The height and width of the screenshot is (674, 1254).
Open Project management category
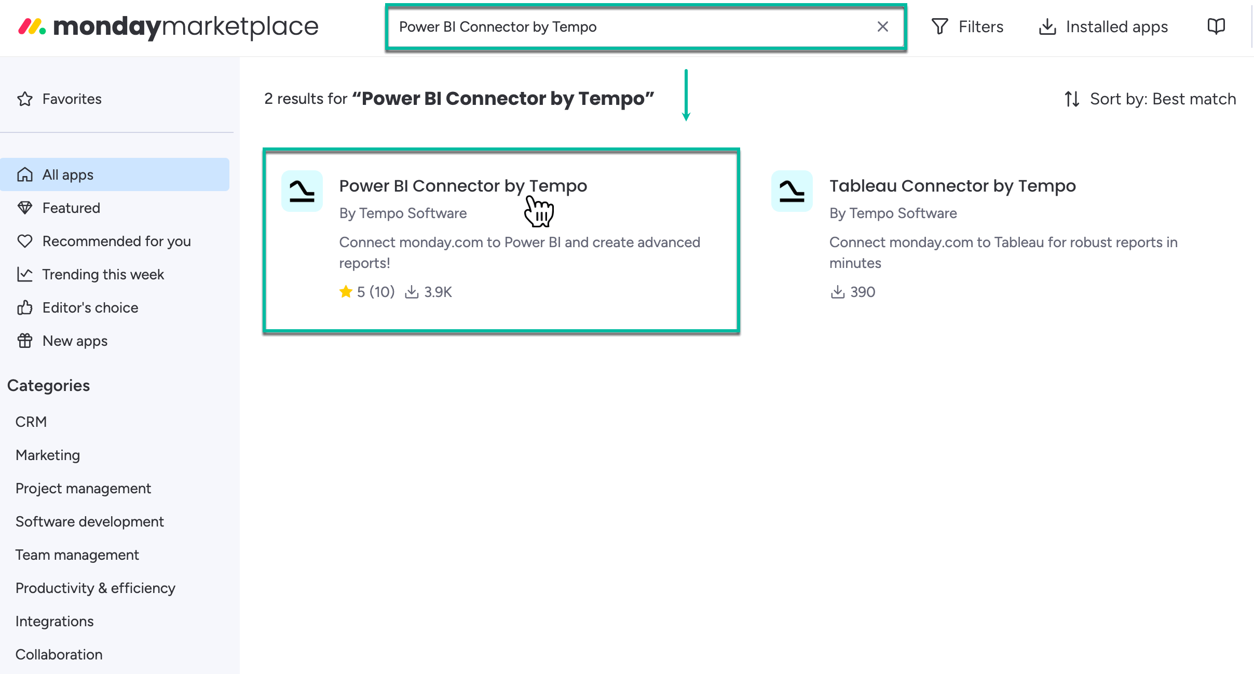coord(83,488)
